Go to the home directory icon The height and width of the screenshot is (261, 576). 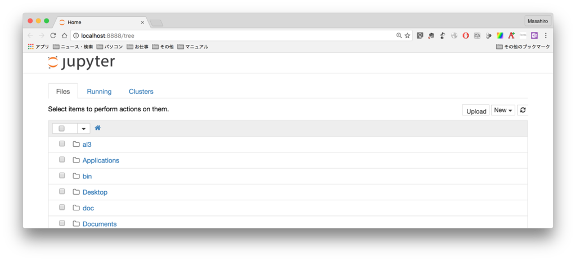click(x=98, y=128)
